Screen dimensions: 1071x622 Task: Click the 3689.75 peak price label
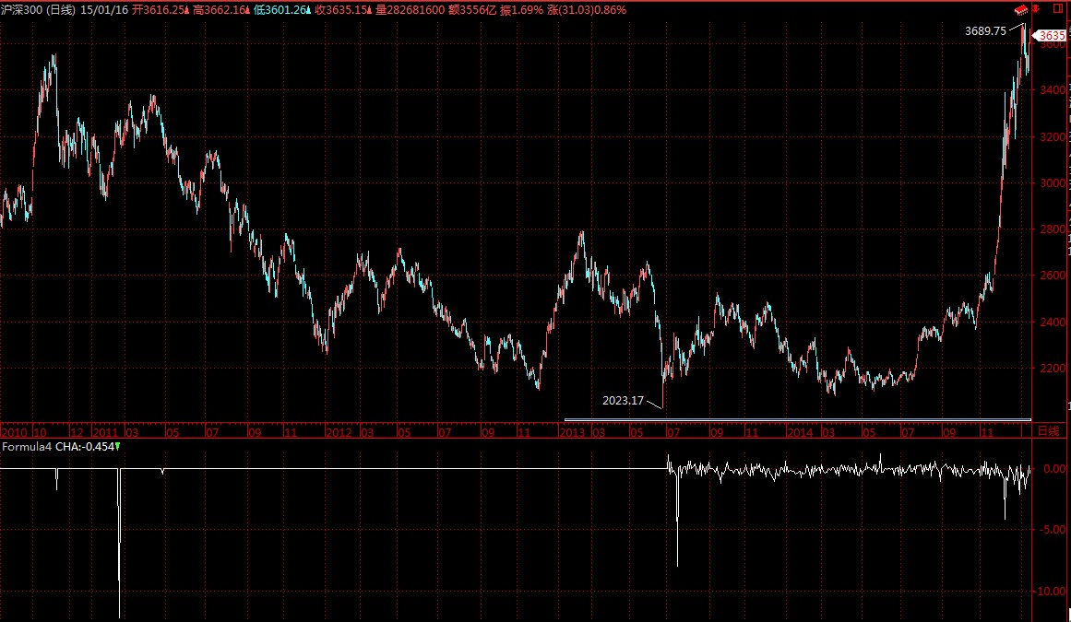coord(985,30)
